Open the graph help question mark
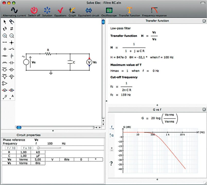This screenshot has width=207, height=185. tap(111, 163)
